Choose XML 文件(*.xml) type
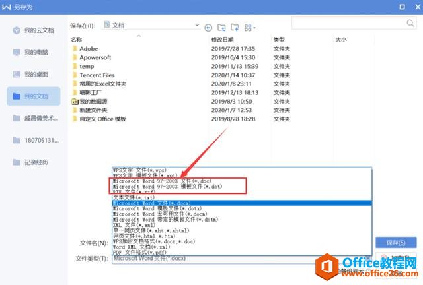The width and height of the screenshot is (423, 285). (242, 225)
